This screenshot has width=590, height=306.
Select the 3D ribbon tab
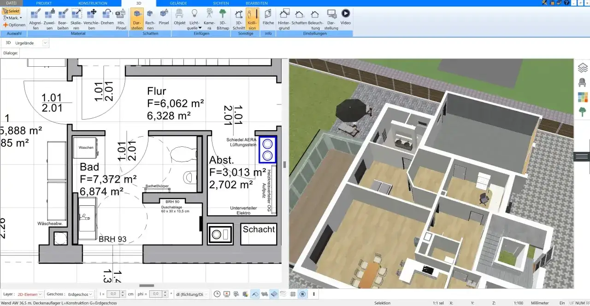click(x=139, y=3)
